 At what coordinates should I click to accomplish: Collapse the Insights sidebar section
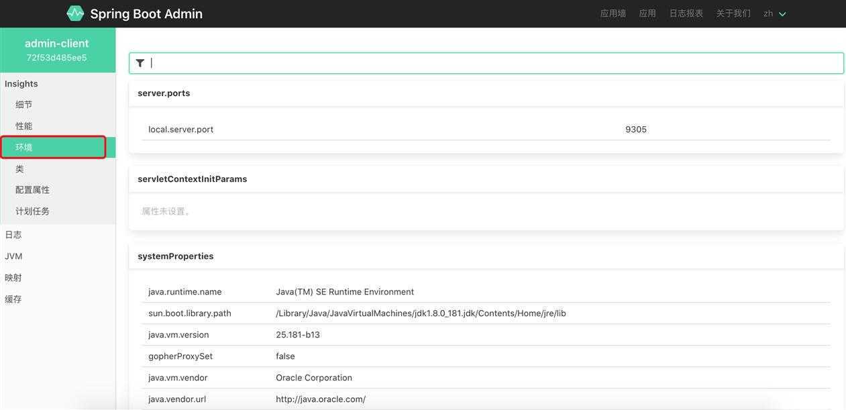pos(21,84)
